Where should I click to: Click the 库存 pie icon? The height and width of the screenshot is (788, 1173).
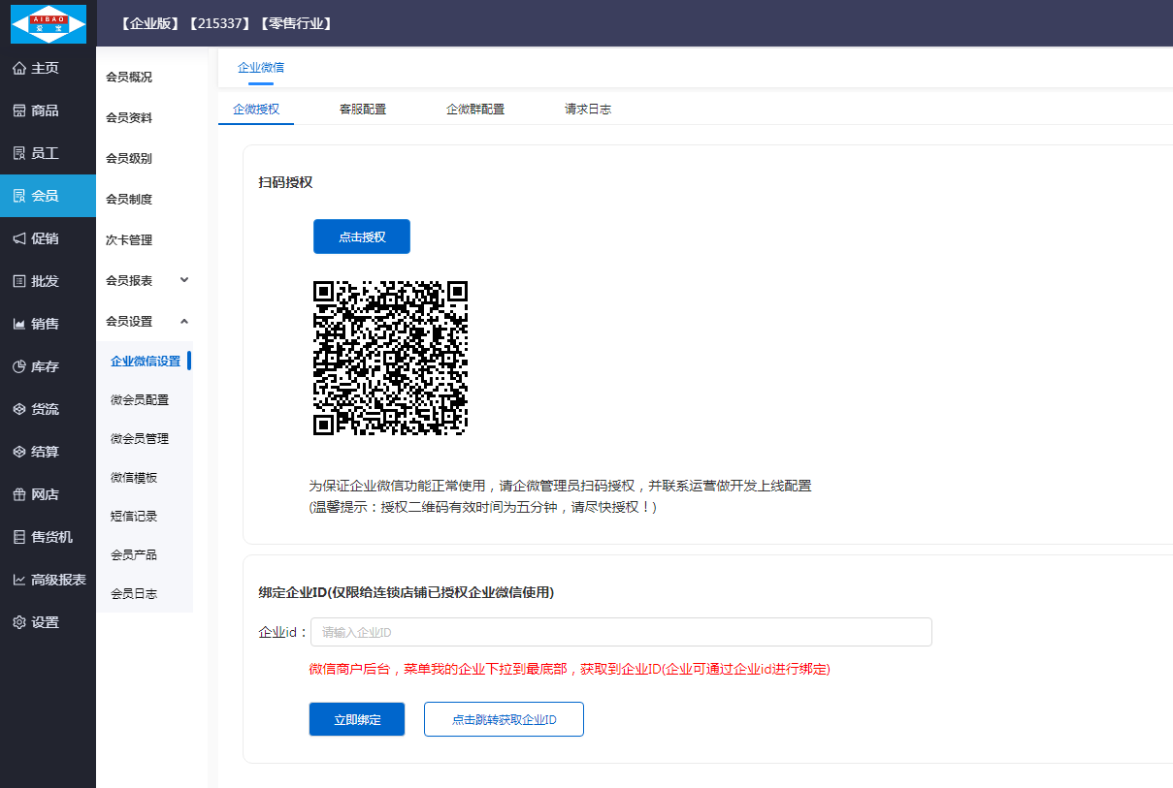click(19, 366)
